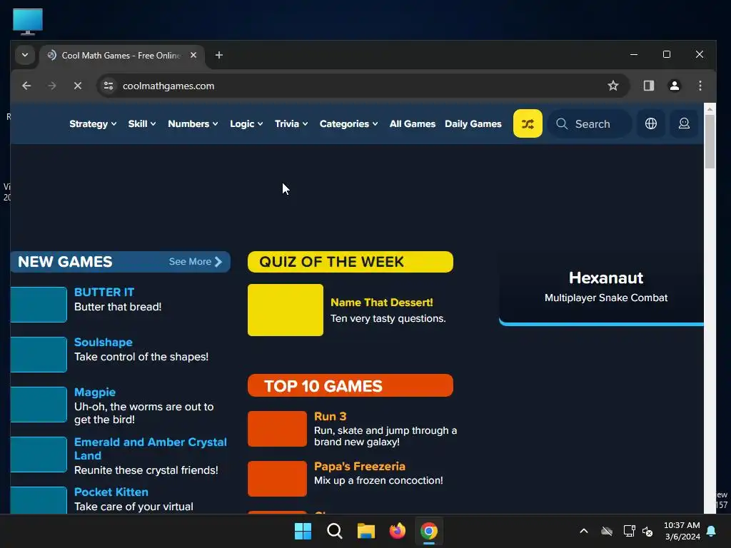The height and width of the screenshot is (548, 731).
Task: View site information icon in address bar
Action: click(109, 86)
